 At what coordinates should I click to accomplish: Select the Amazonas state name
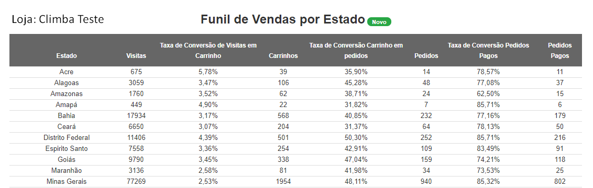point(67,94)
